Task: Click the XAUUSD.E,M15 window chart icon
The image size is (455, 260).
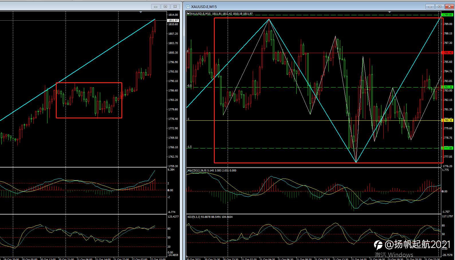Action: [188, 7]
